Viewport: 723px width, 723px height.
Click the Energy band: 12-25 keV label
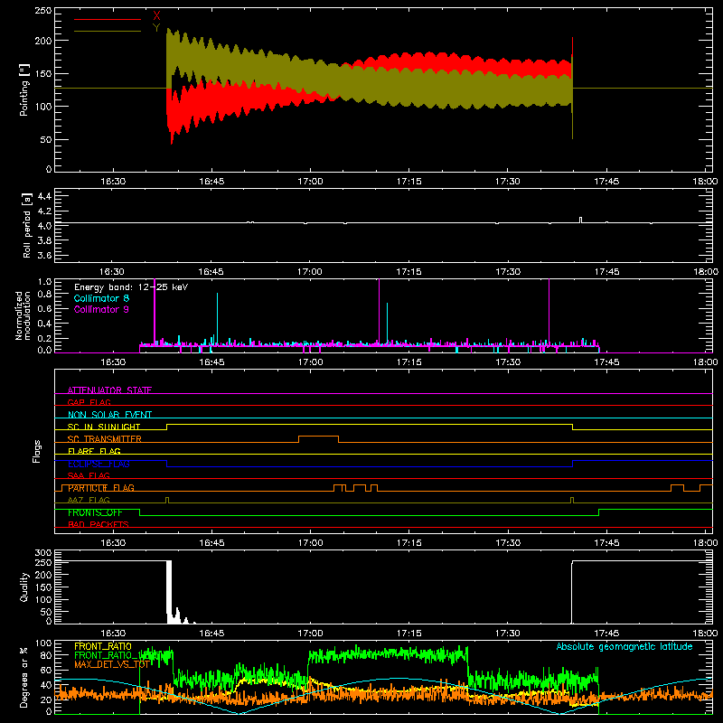[131, 287]
